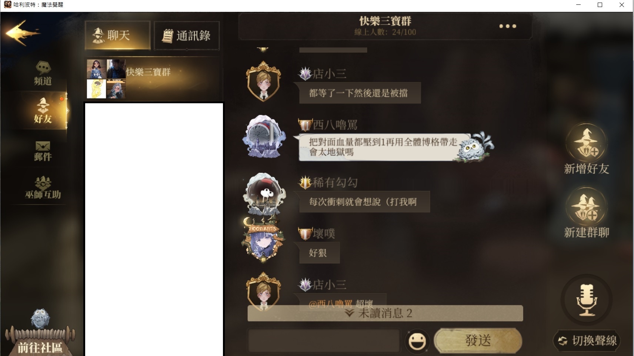Open the three-dot group options menu
This screenshot has height=356, width=634.
tap(507, 26)
